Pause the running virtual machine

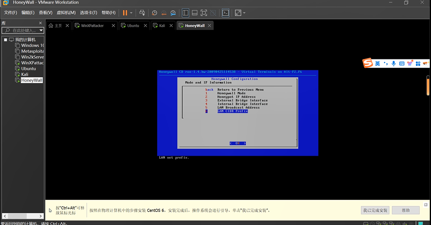coord(125,13)
